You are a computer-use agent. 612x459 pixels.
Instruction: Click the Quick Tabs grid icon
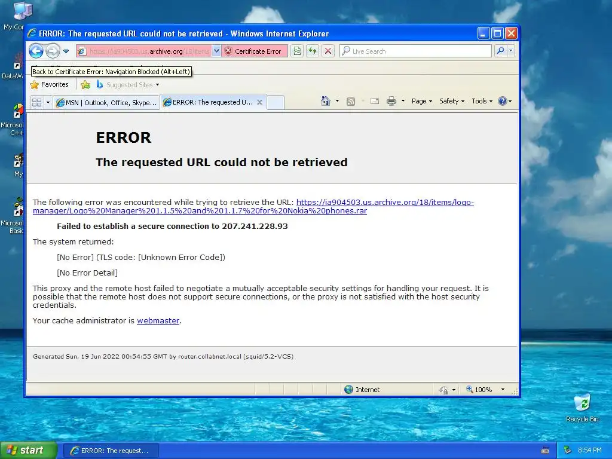[x=36, y=102]
